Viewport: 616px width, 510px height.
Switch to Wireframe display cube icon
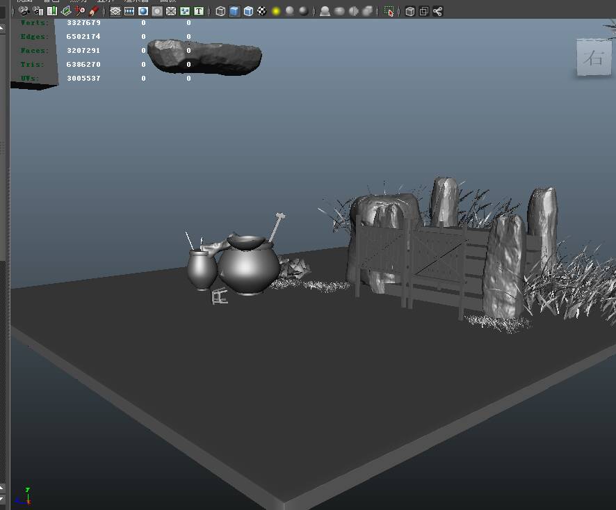coord(220,11)
